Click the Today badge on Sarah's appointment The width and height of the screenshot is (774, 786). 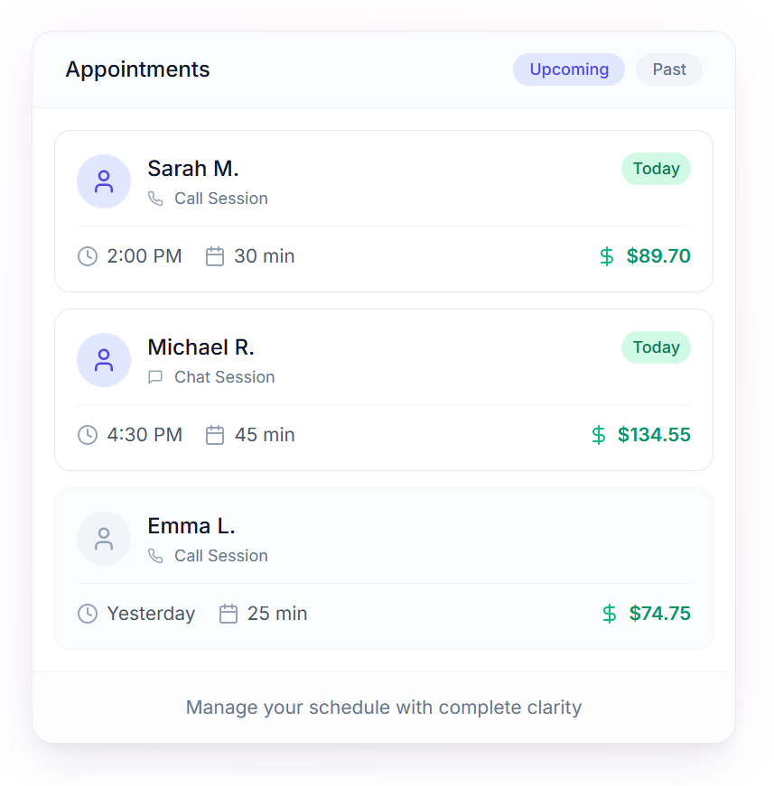click(656, 169)
